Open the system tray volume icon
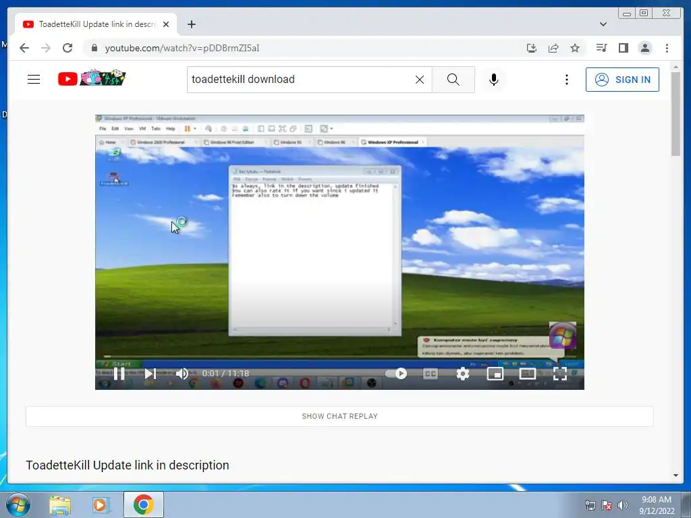691x518 pixels. [x=622, y=505]
